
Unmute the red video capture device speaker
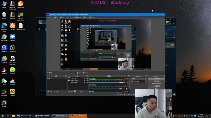[123, 89]
